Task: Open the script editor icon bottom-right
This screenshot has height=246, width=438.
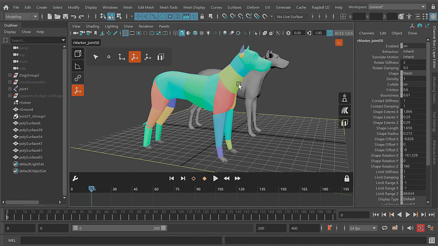Action: (432, 241)
